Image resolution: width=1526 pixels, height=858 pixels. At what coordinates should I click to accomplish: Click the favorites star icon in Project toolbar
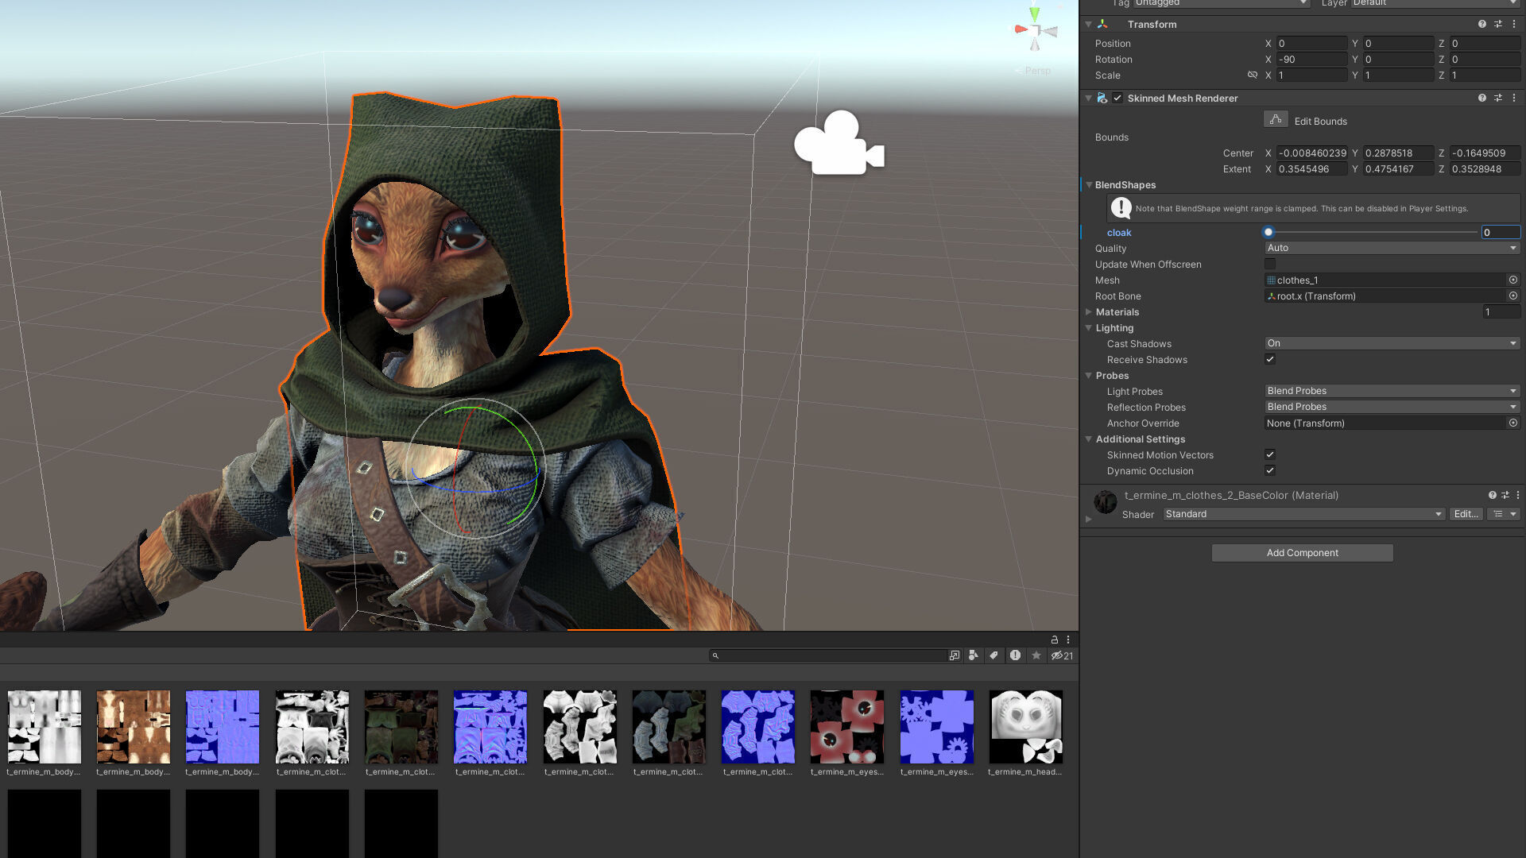click(1036, 655)
